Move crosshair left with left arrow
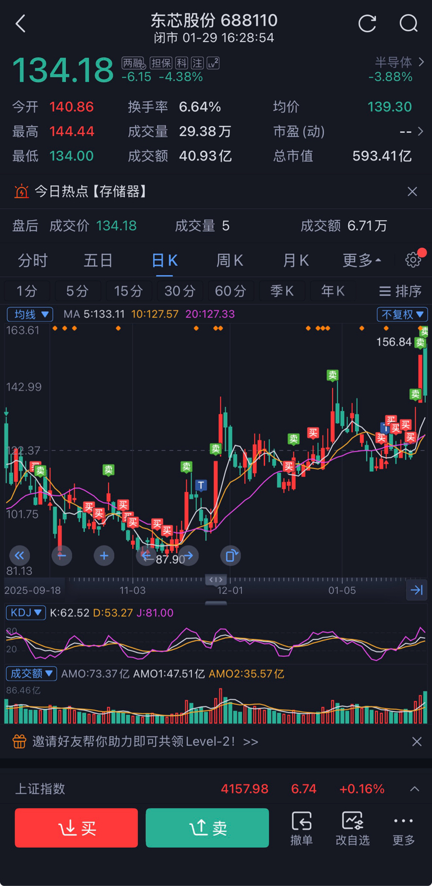This screenshot has width=432, height=886. coord(147,556)
